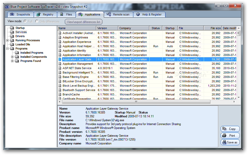Click the Applications tab icon
Image resolution: width=248 pixels, height=155 pixels.
80,14
